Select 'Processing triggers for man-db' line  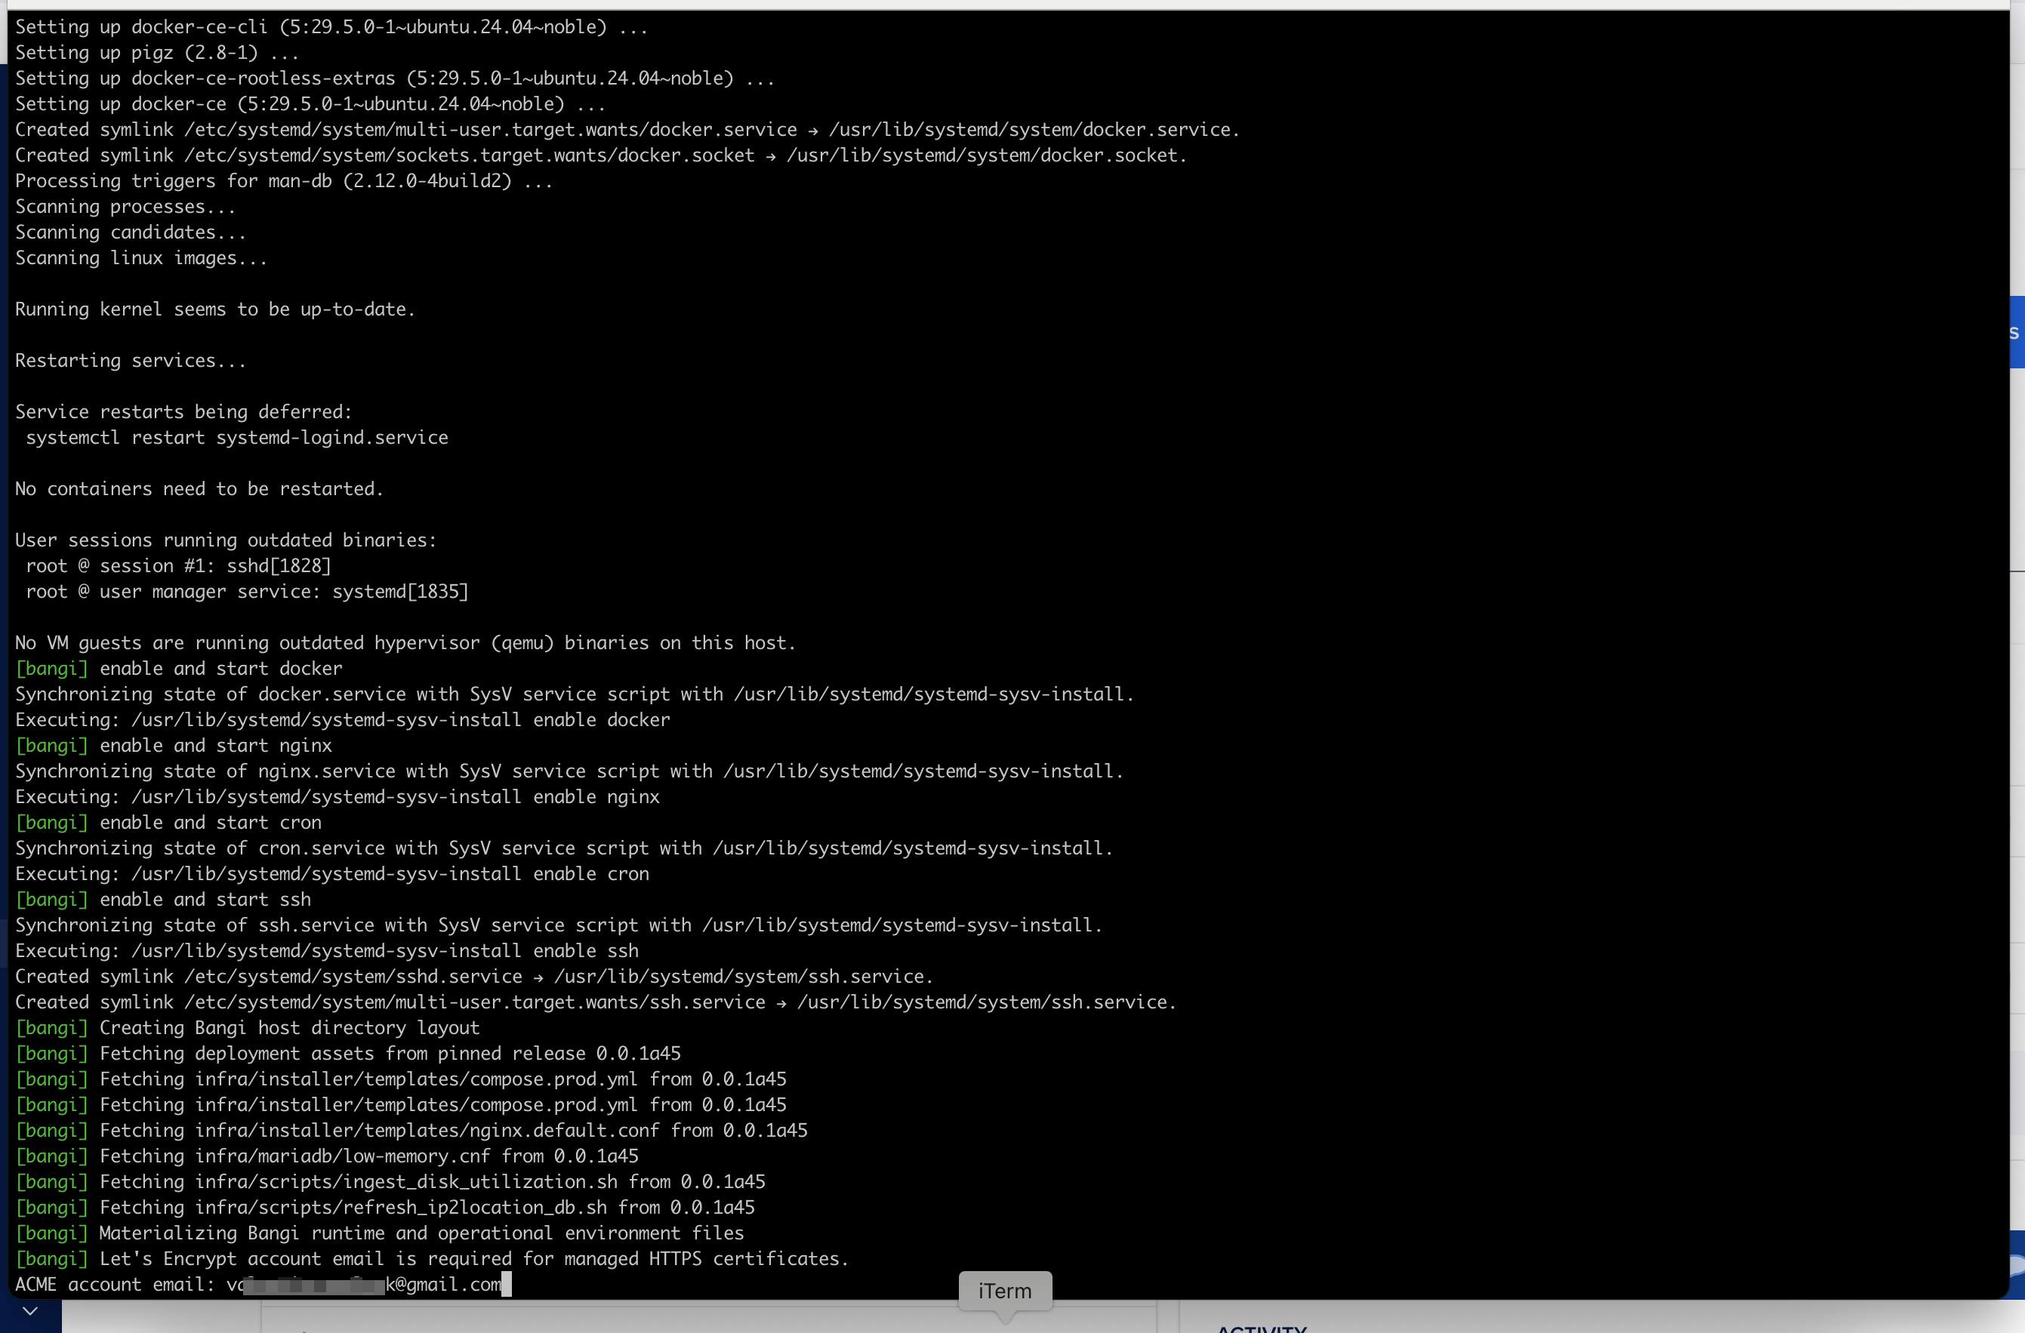tap(283, 181)
